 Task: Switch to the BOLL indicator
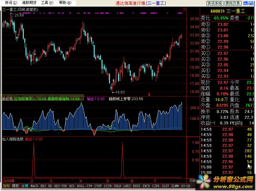click(81, 186)
